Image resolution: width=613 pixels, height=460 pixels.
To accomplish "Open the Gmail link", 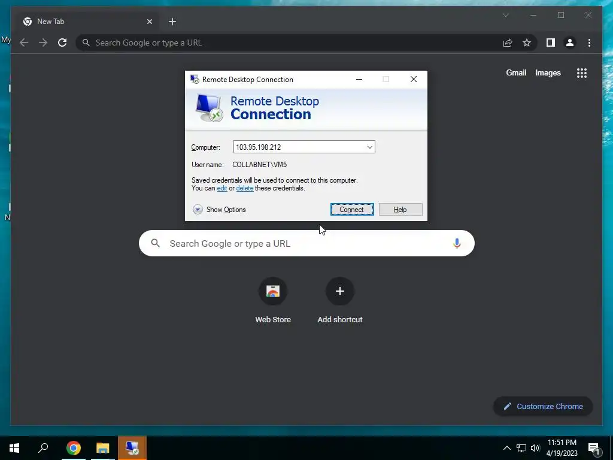I will point(516,72).
